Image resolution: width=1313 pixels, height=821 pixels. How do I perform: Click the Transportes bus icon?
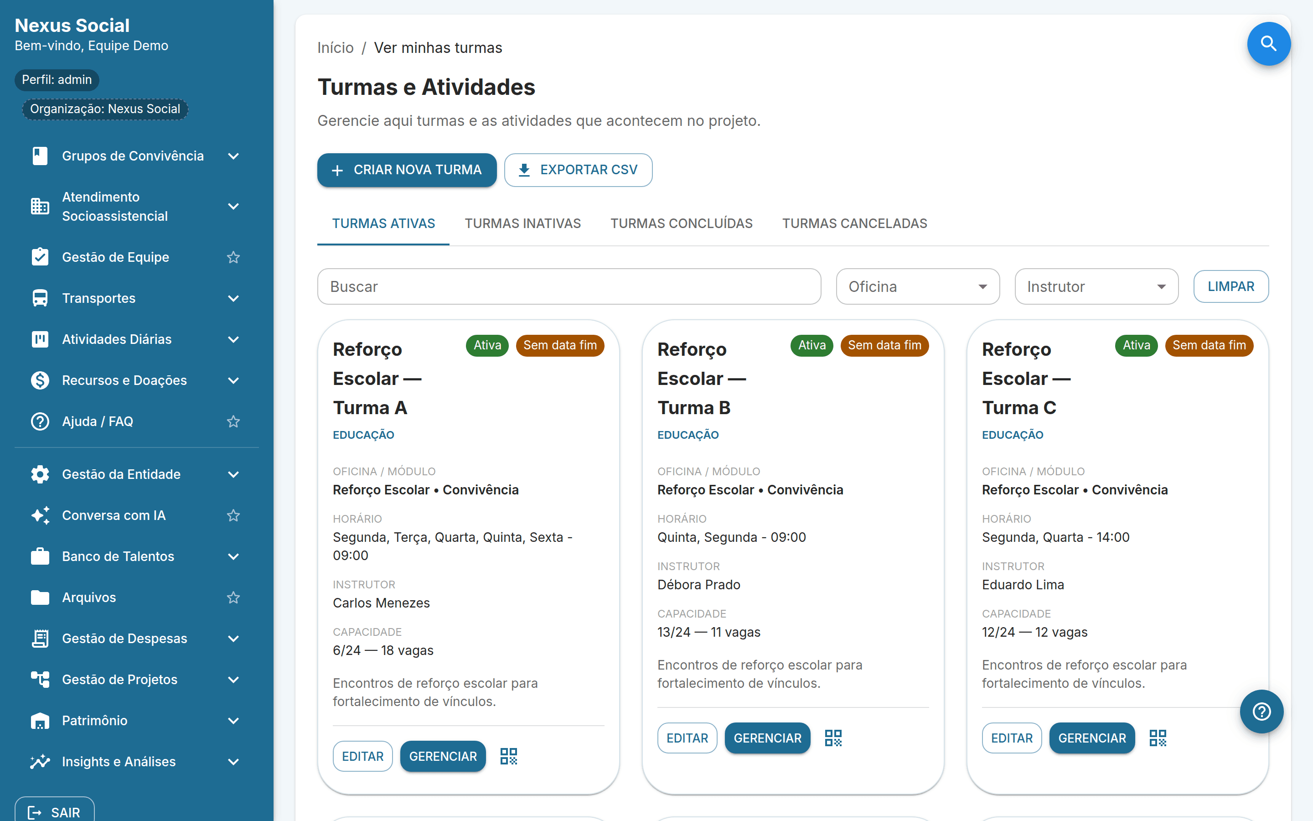coord(40,298)
